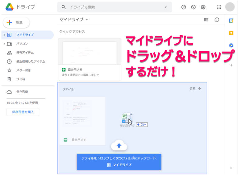Hide side panel chevron

[x=231, y=168]
